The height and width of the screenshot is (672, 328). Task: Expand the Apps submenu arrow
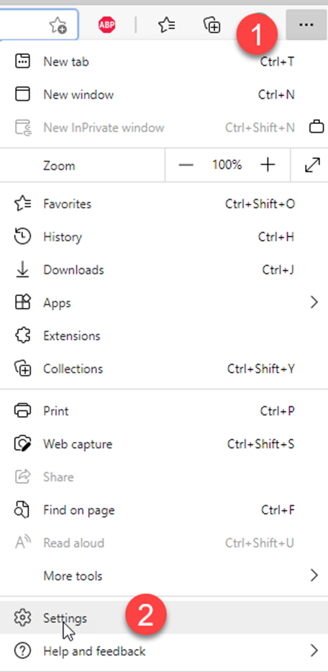pyautogui.click(x=314, y=303)
